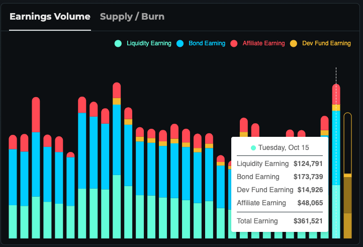Toggle Affiliate Earning red legend circle
The height and width of the screenshot is (247, 363).
(x=234, y=44)
